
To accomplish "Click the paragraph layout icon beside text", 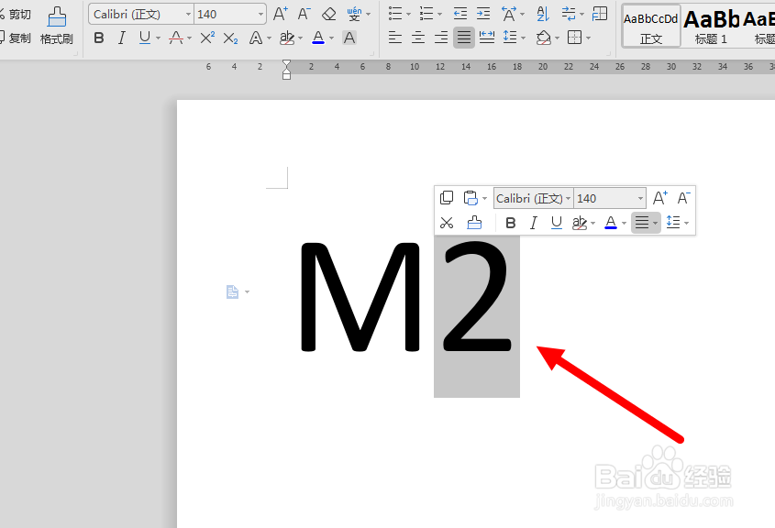I will [x=232, y=291].
